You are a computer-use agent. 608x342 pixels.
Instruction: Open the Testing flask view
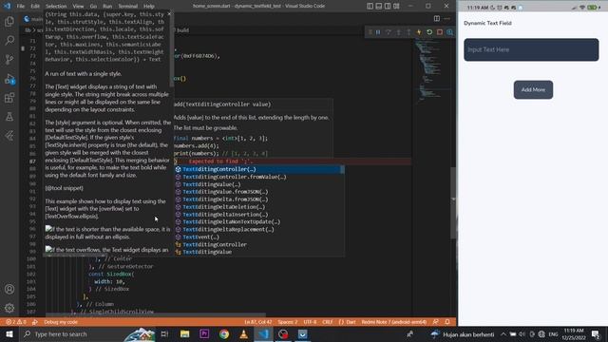click(x=9, y=117)
